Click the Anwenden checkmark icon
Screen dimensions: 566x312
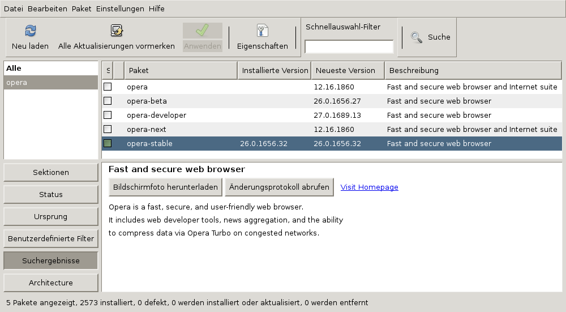click(202, 31)
